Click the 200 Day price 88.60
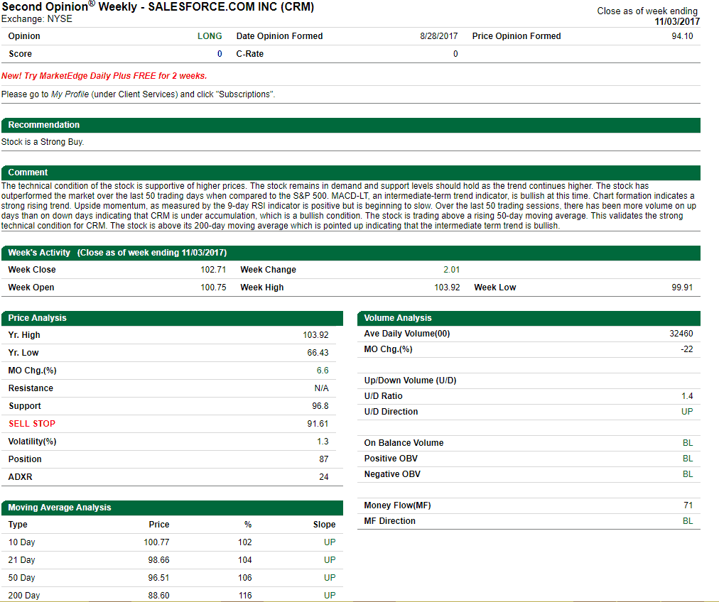This screenshot has height=602, width=719. click(158, 596)
